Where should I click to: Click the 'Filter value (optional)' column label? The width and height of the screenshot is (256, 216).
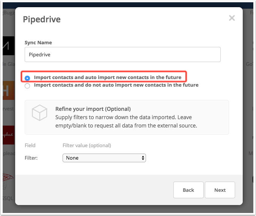point(87,145)
